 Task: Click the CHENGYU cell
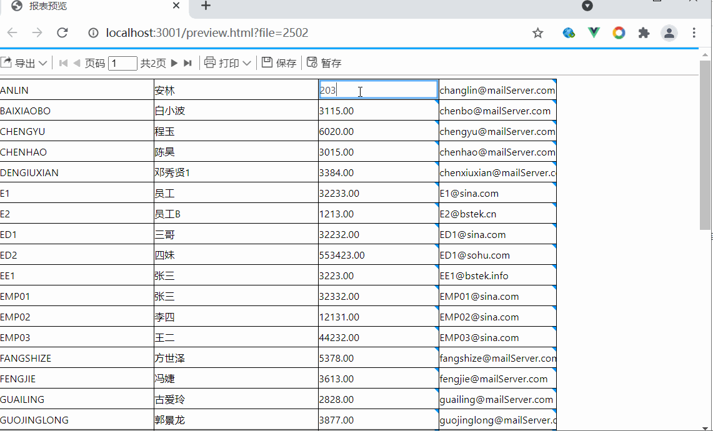pyautogui.click(x=77, y=131)
